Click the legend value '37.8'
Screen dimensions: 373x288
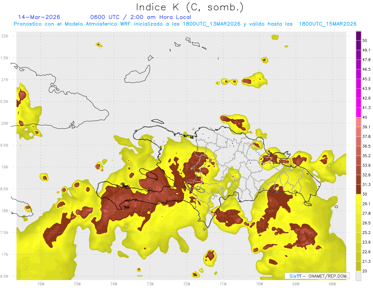coord(366,137)
